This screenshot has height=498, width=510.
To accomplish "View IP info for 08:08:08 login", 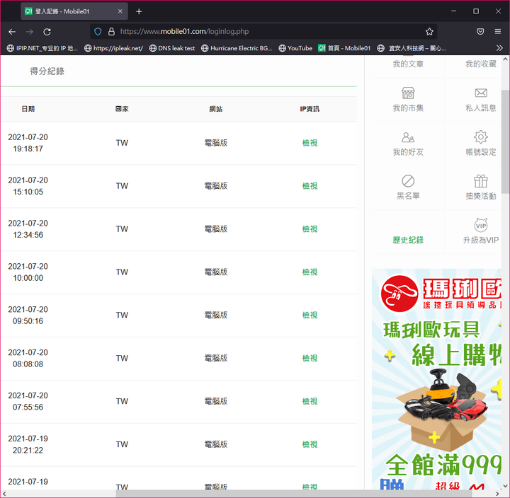I will (310, 359).
